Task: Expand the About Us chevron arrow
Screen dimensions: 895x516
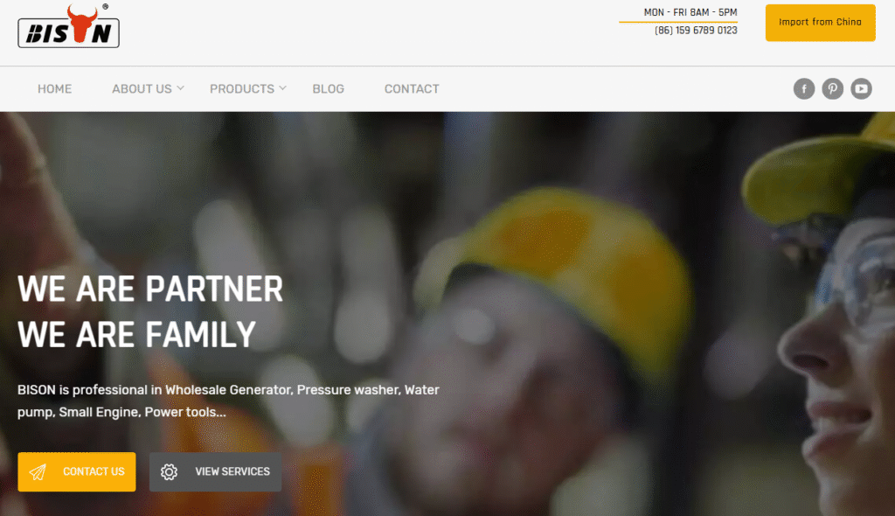Action: point(180,88)
